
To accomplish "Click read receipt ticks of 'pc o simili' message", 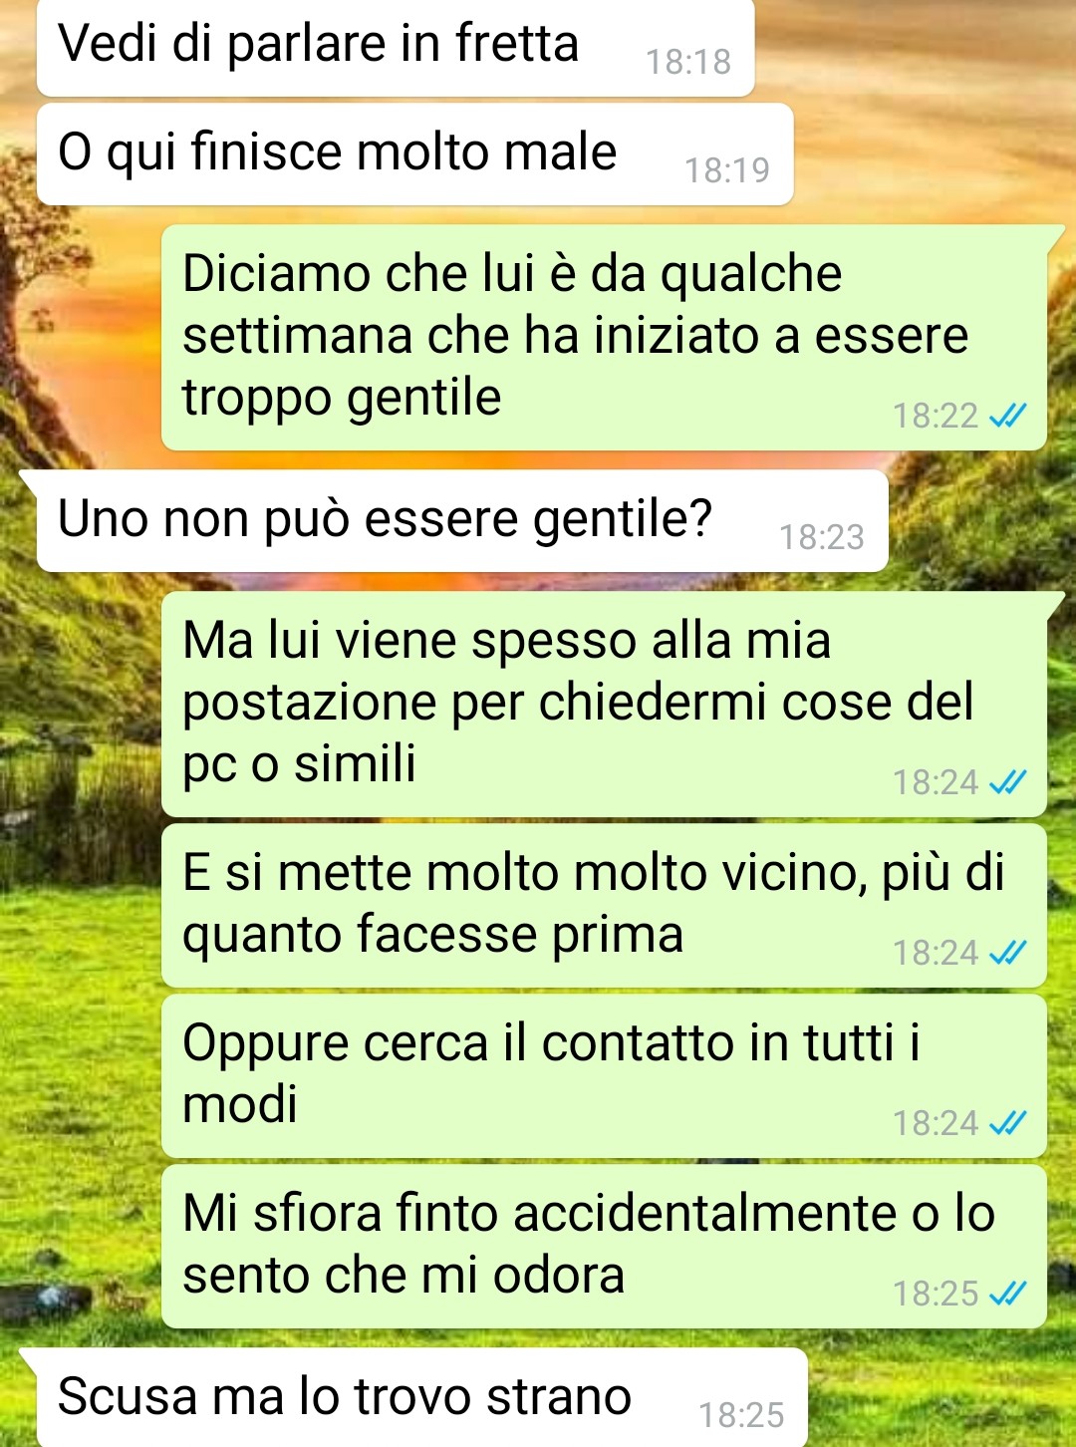I will click(1007, 782).
